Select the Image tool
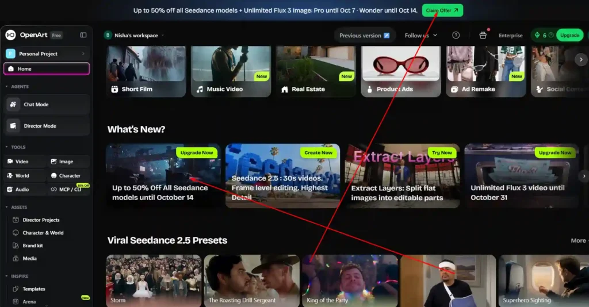 click(x=69, y=162)
